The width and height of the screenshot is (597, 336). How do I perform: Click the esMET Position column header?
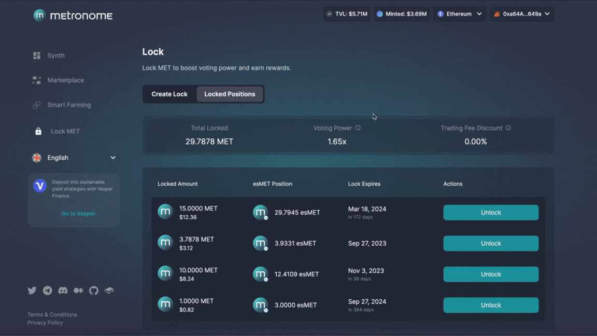click(273, 184)
